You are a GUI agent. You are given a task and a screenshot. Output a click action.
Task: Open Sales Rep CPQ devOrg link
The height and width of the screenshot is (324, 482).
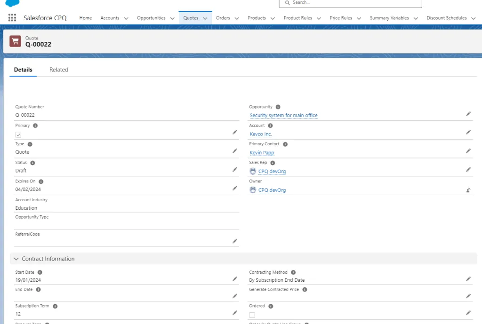pos(272,171)
